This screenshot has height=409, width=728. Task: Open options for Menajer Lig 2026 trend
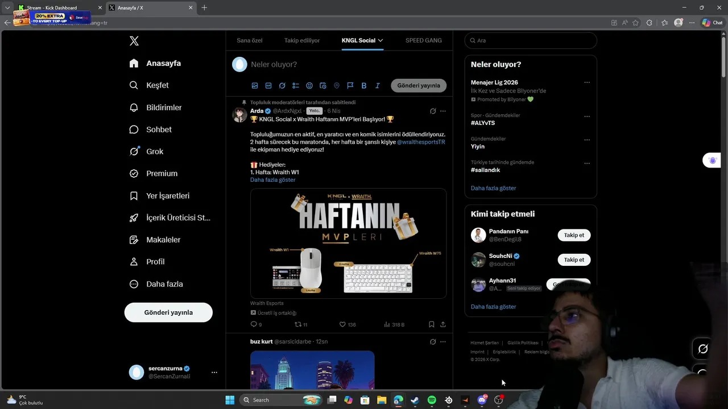(587, 82)
